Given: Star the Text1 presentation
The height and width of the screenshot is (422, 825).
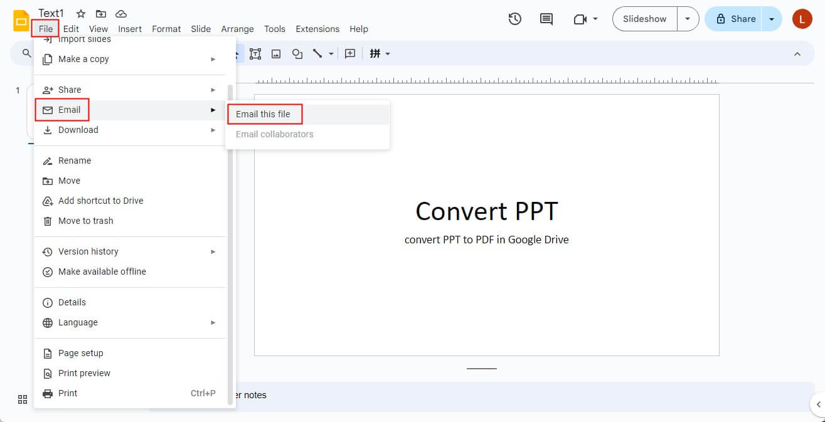Looking at the screenshot, I should tap(80, 13).
